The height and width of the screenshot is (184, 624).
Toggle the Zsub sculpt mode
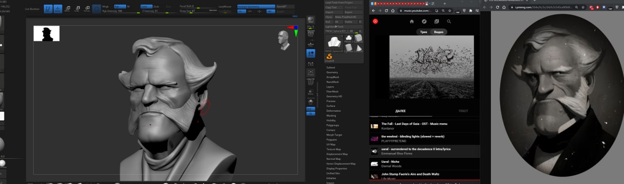tap(156, 6)
